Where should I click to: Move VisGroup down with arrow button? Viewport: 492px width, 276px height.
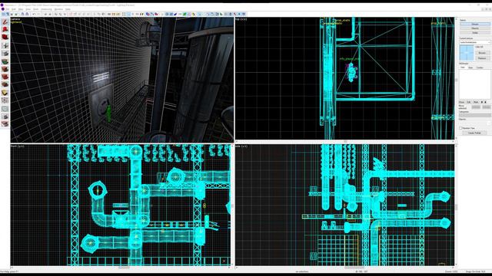[x=486, y=102]
